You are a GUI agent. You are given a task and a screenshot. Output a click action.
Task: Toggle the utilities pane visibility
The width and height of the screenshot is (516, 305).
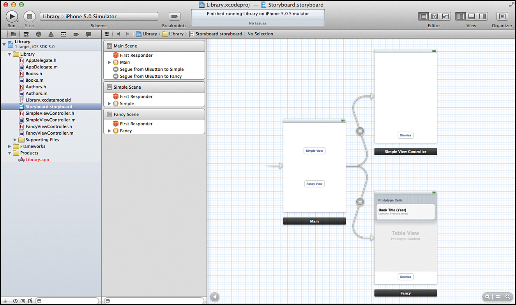coord(482,16)
